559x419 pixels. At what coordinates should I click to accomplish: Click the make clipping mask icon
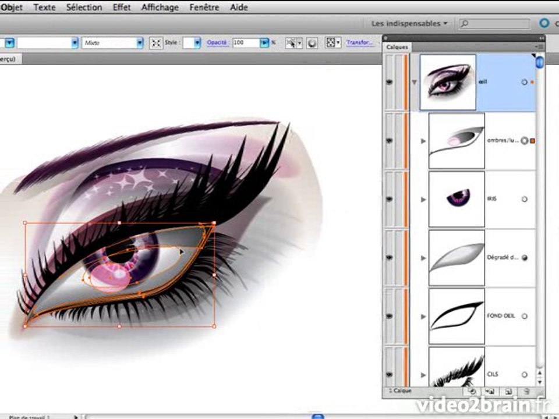472,391
